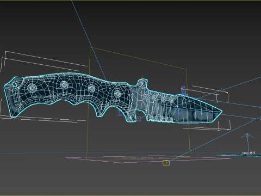The image size is (261, 196).
Task: Click the lanyard hole on the handle end
Action: [x=14, y=84]
